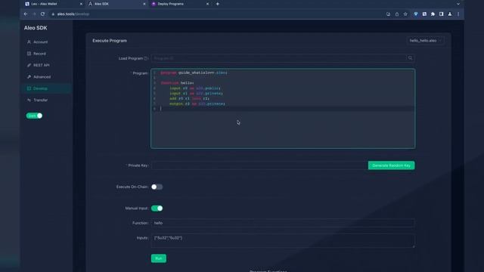Click the Transfer arrows icon

pyautogui.click(x=29, y=100)
